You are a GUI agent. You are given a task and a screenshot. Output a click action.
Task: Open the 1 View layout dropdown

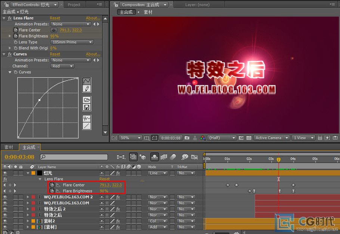[303, 138]
